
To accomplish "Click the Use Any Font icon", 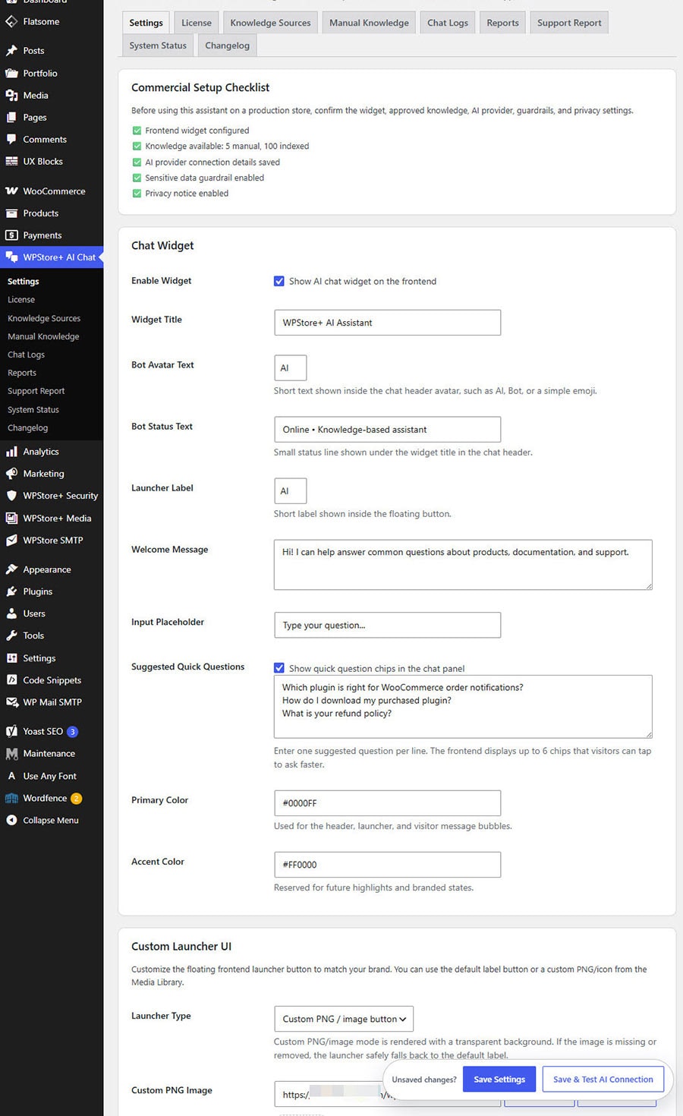I will (x=11, y=776).
